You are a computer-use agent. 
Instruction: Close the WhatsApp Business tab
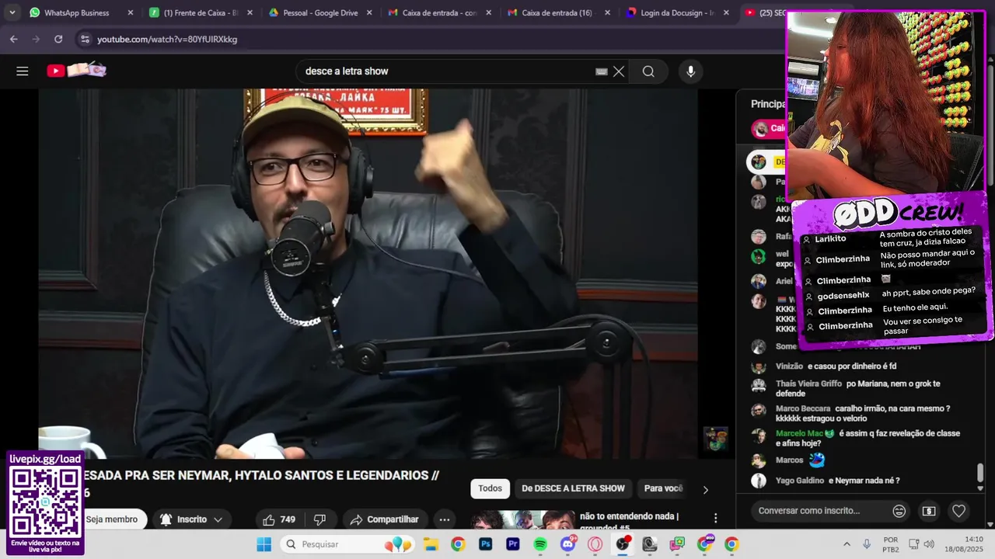coord(131,12)
